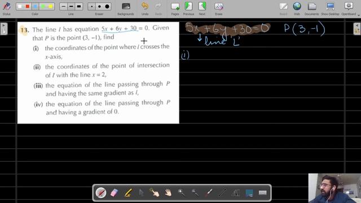The height and width of the screenshot is (203, 361).
Task: Select the Interact with items finger tool
Action: 155,193
